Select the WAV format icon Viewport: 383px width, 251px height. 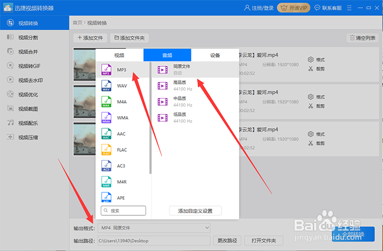click(106, 85)
